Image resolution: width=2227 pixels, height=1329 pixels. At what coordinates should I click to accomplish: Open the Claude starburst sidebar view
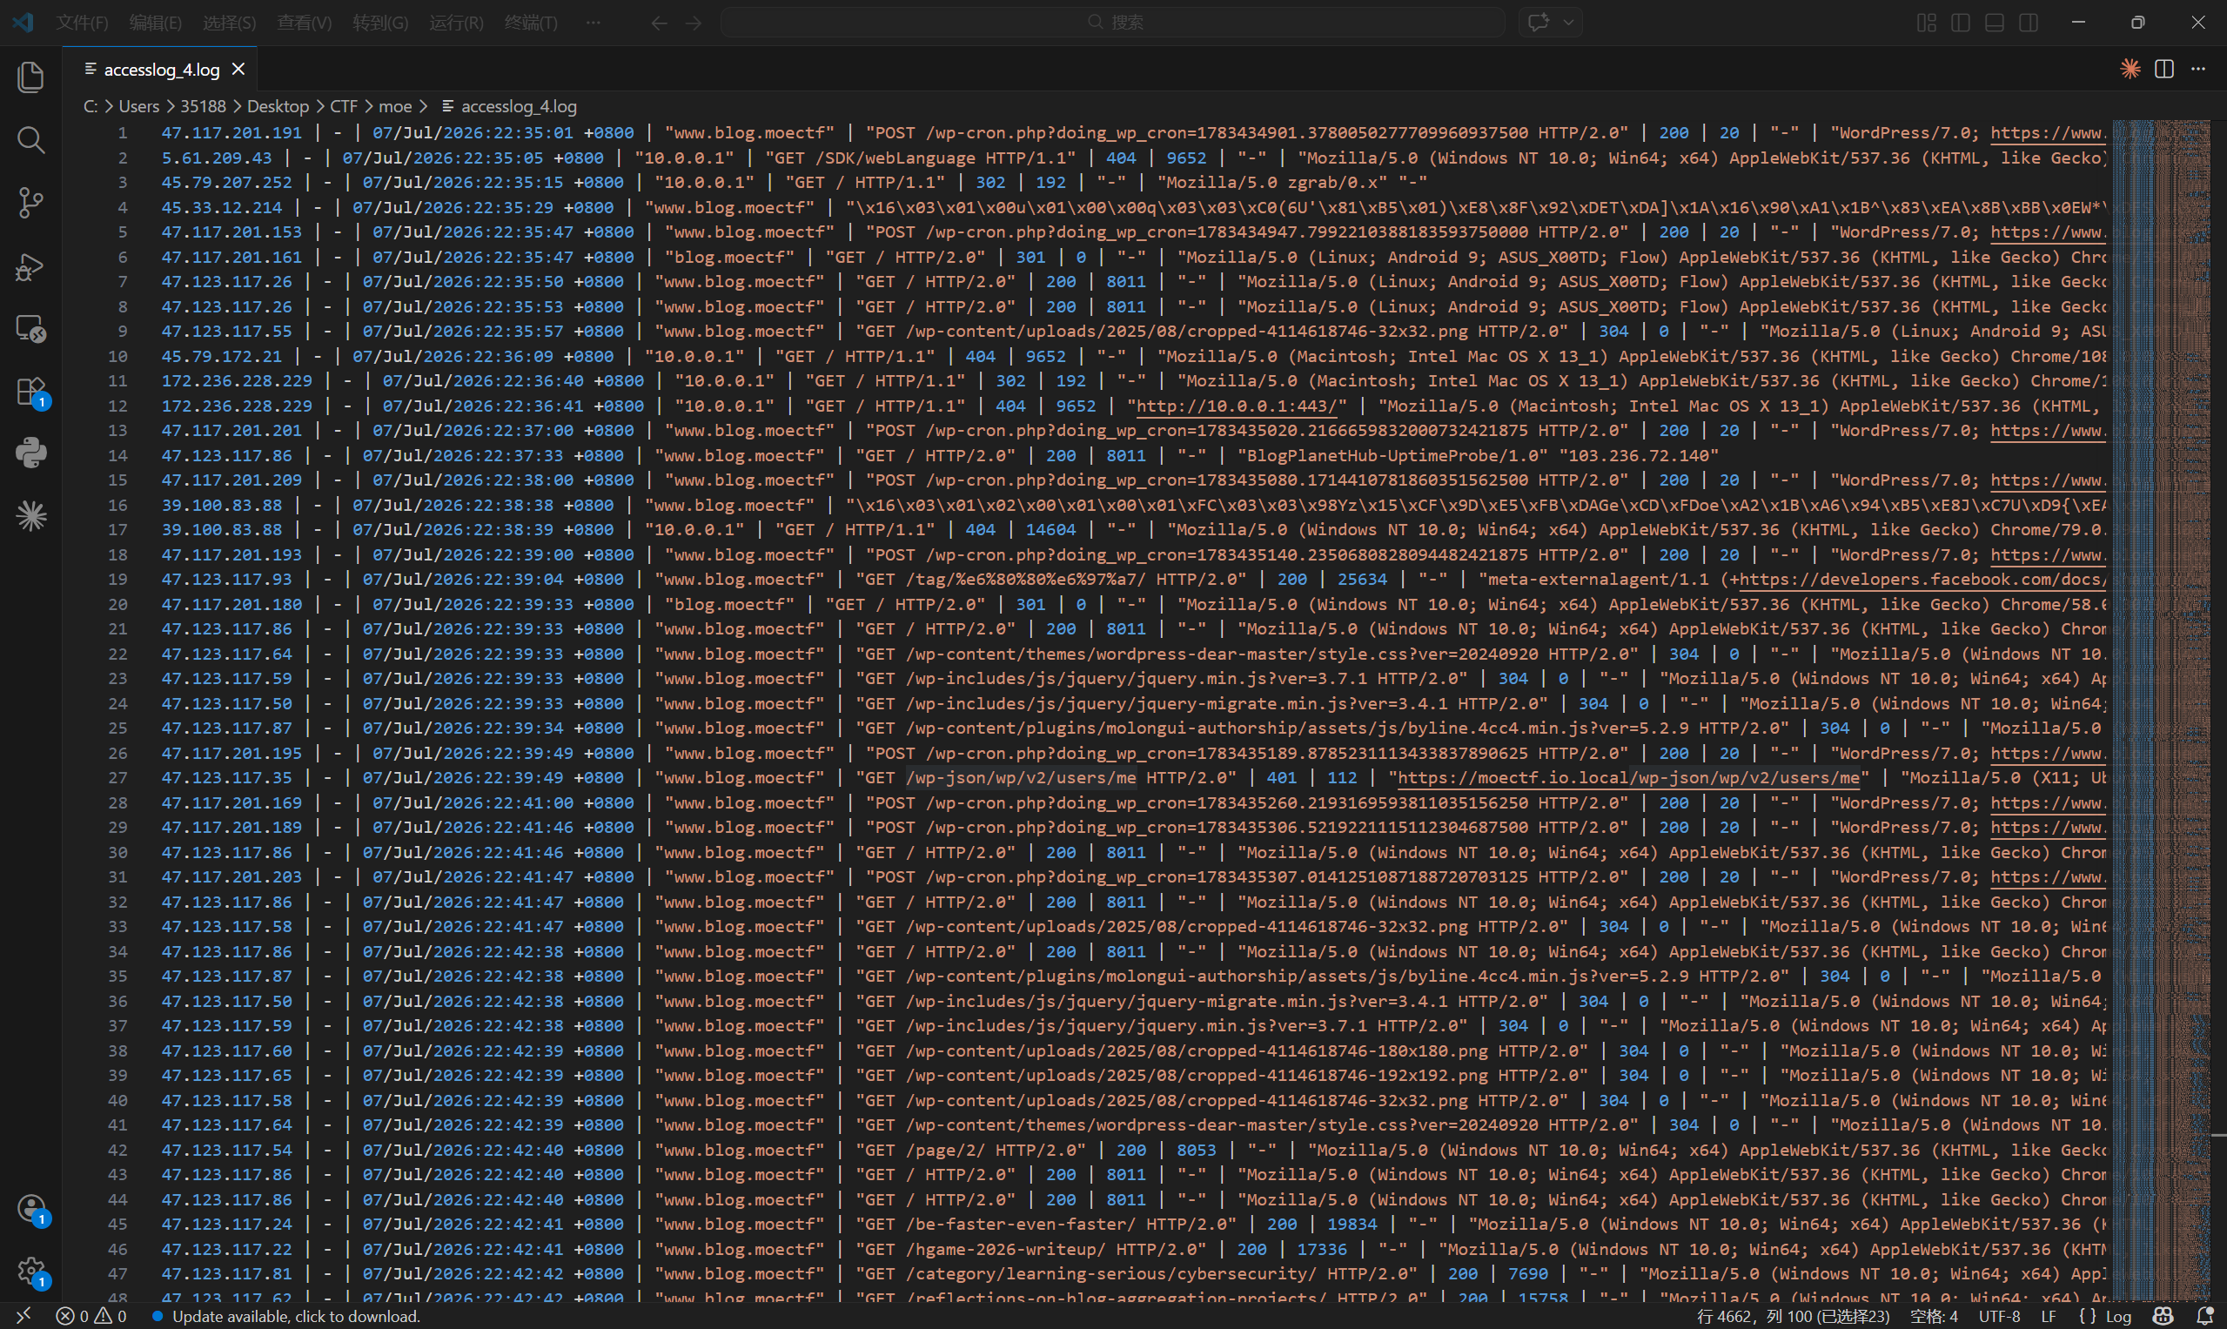point(30,516)
